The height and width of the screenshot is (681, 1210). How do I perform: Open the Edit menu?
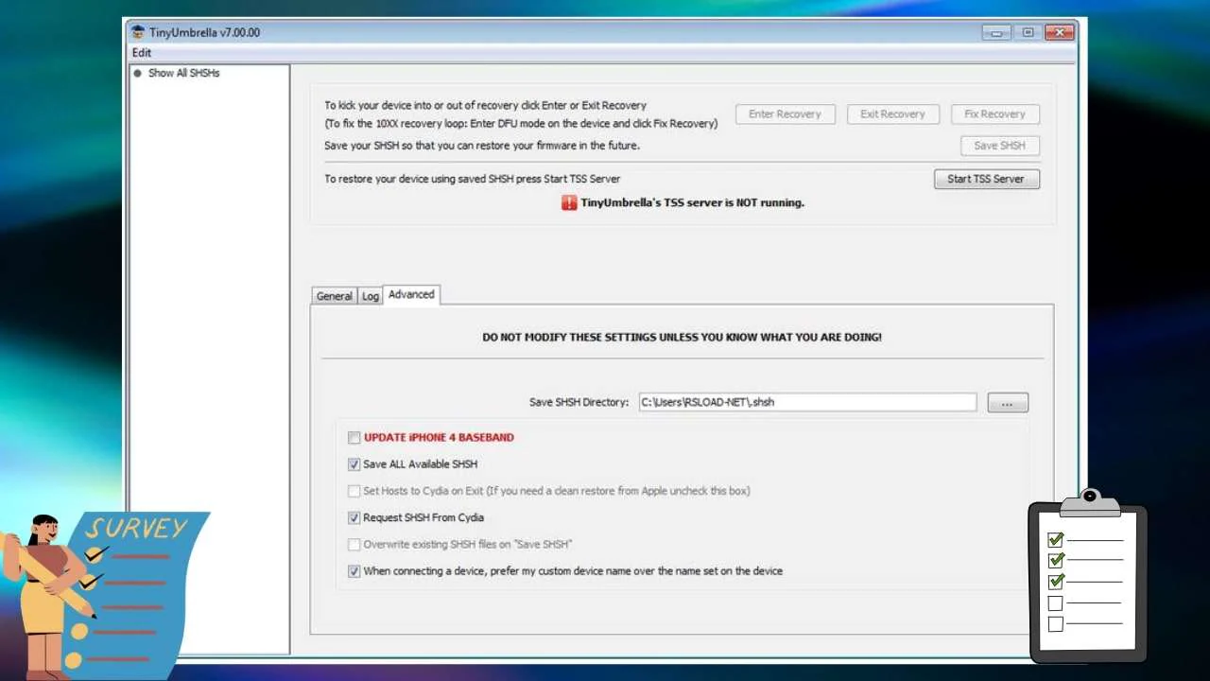pyautogui.click(x=142, y=53)
